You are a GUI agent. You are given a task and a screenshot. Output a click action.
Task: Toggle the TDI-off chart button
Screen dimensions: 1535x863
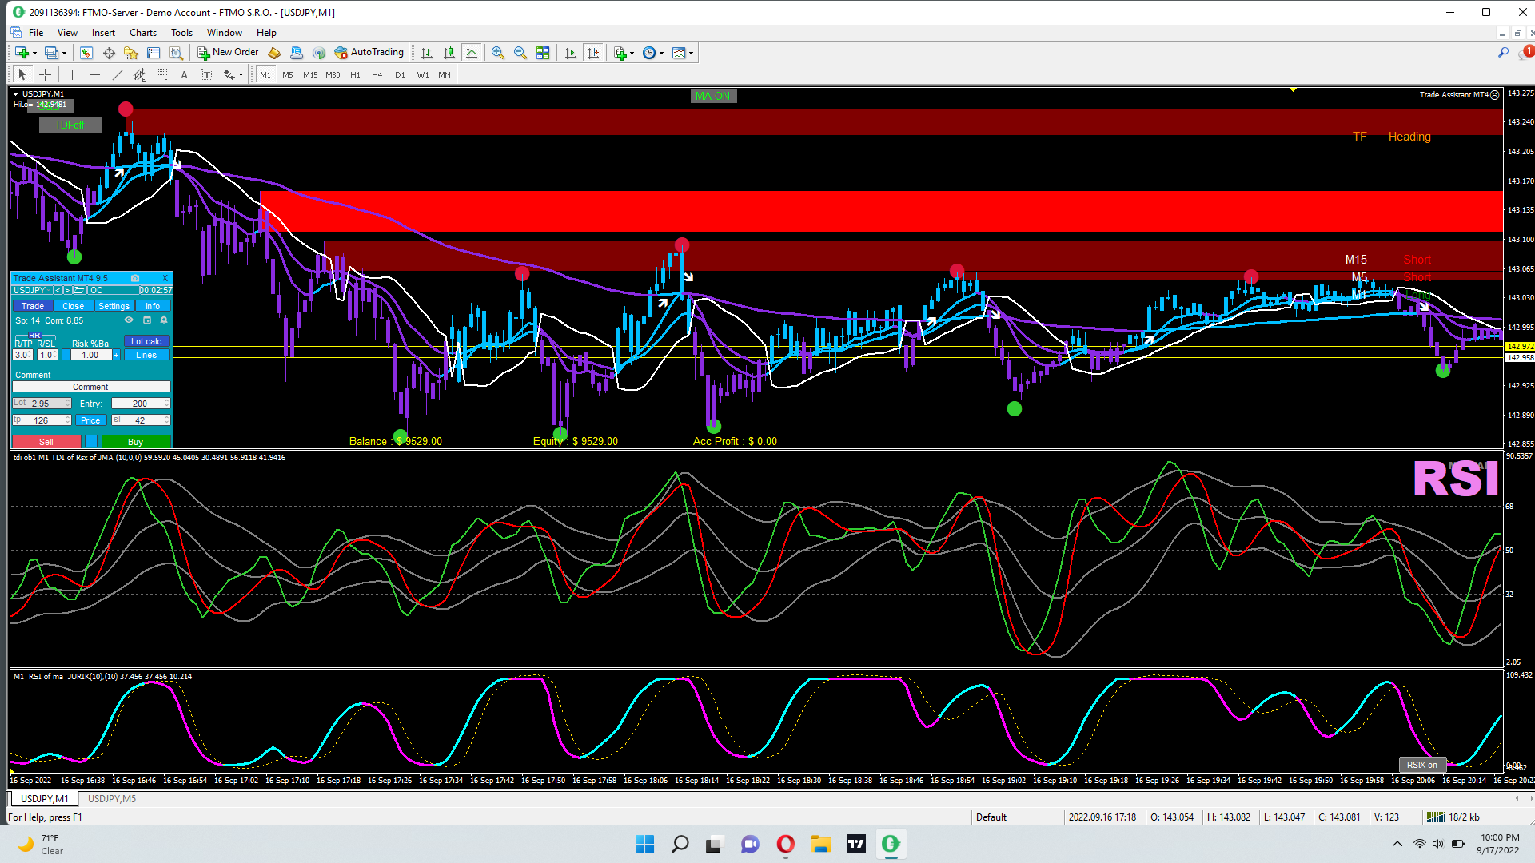70,125
